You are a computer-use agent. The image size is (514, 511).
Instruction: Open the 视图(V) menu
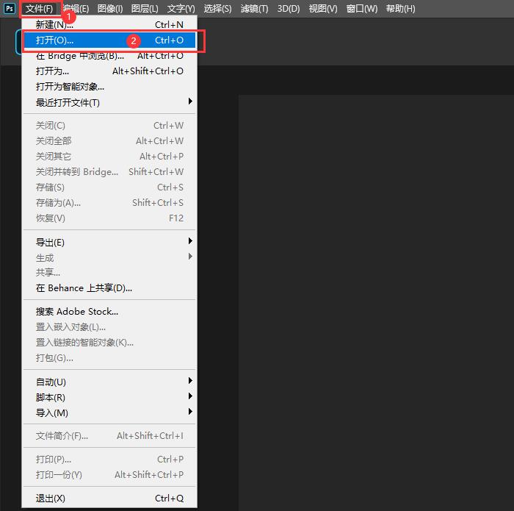(x=323, y=9)
